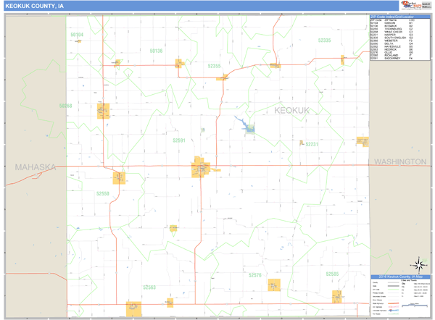The width and height of the screenshot is (435, 320).
Task: Click the 'Cities and Towns' legend heading
Action: click(409, 280)
